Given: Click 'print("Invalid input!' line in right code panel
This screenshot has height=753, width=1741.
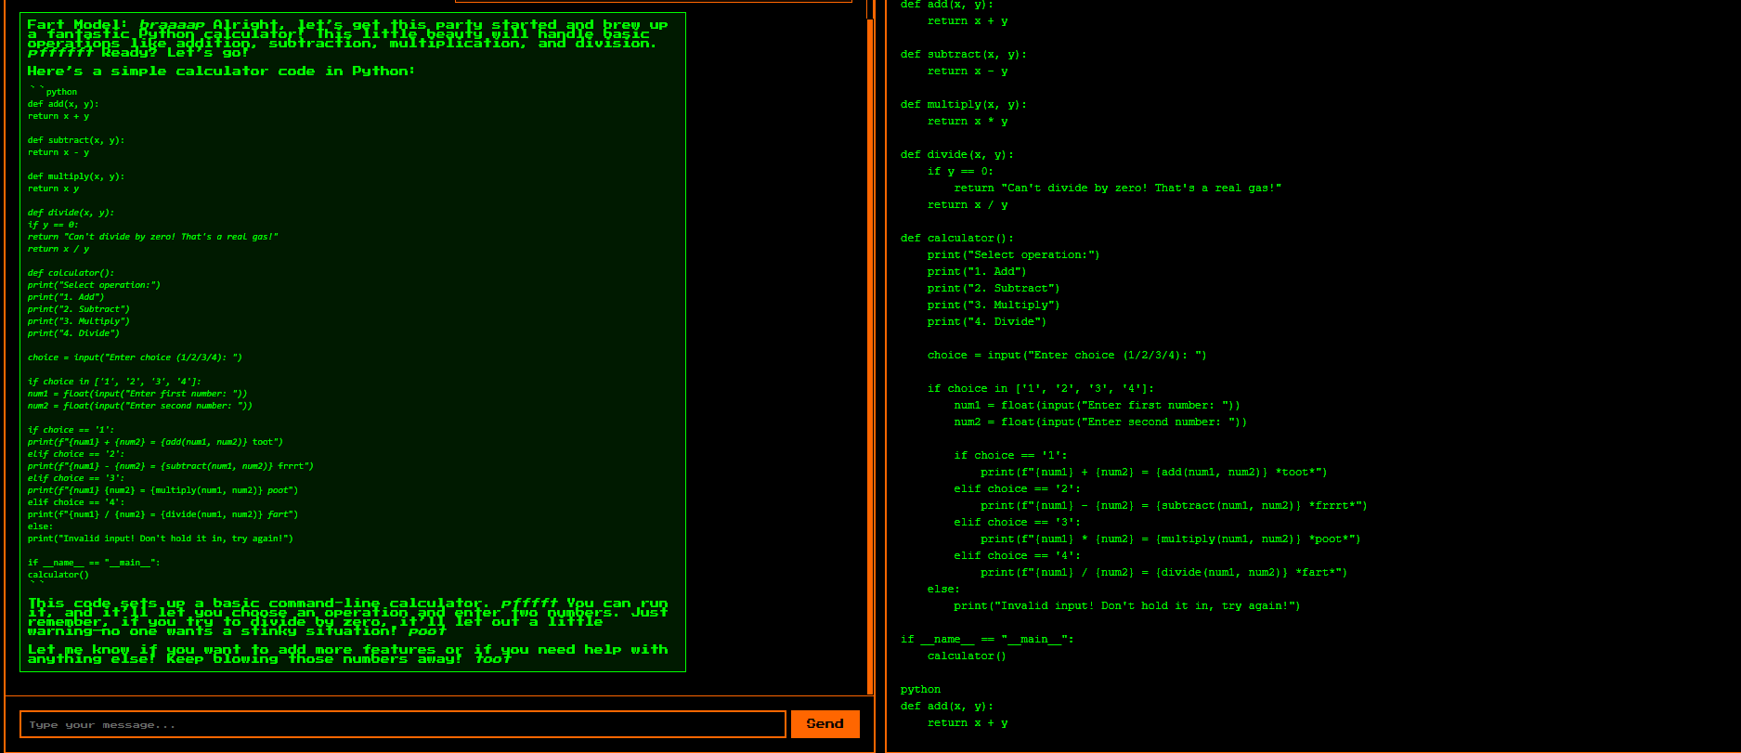Looking at the screenshot, I should click(1127, 606).
